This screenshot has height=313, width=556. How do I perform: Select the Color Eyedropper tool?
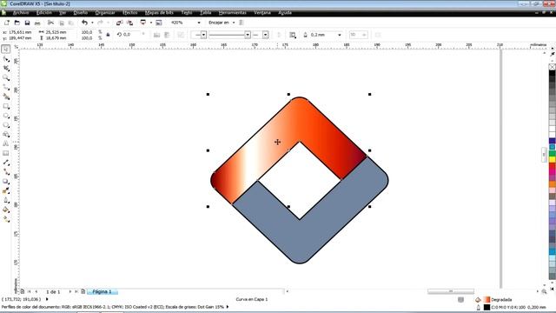coord(6,191)
